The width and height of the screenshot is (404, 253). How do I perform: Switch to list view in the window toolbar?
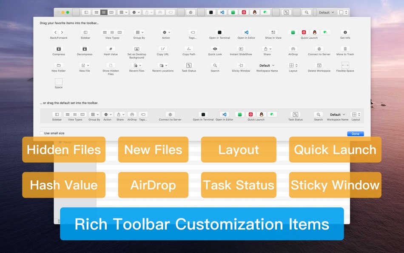(104, 12)
